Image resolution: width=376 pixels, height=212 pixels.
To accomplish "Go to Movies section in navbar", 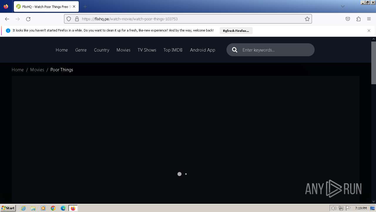I will point(123,50).
